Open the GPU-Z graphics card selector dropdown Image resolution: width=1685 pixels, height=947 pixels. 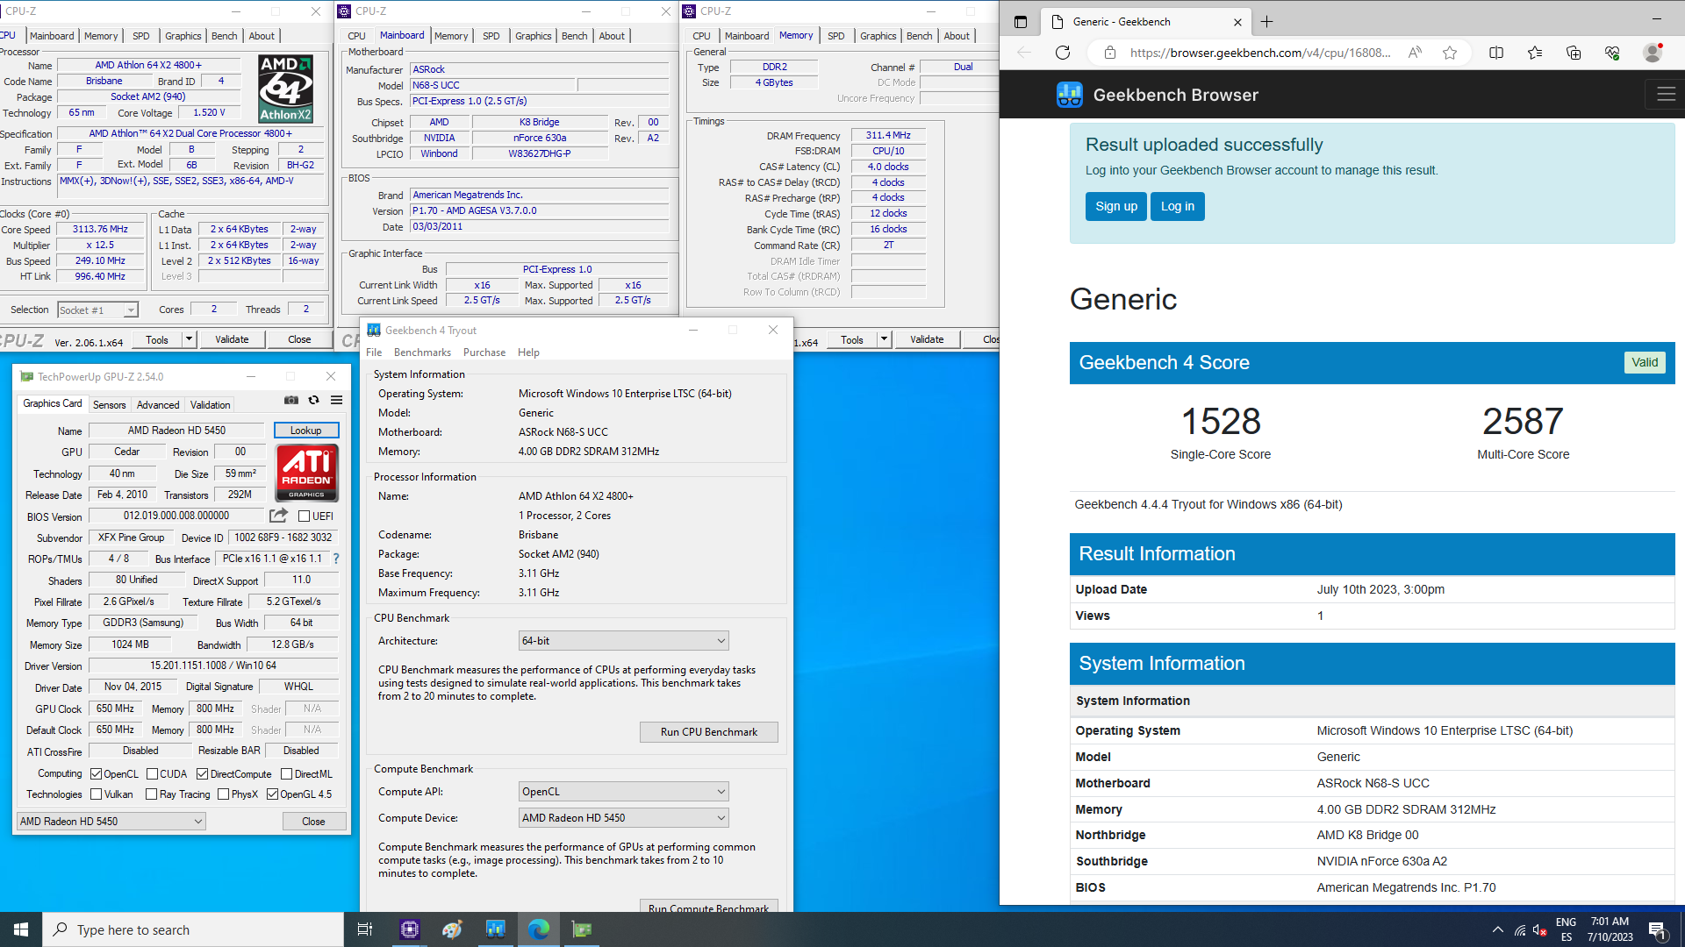pos(111,822)
